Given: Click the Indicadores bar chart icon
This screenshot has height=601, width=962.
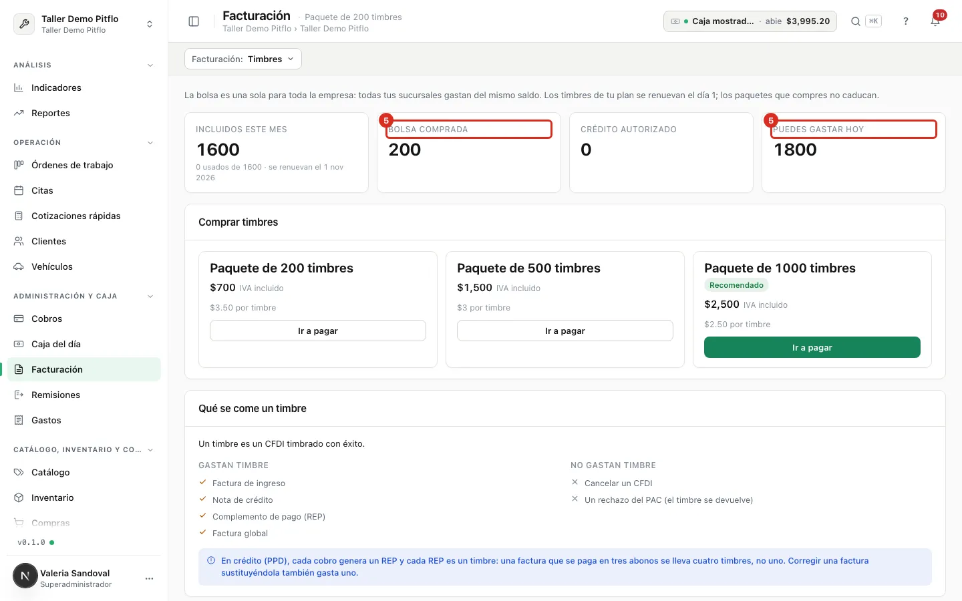Looking at the screenshot, I should tap(19, 87).
